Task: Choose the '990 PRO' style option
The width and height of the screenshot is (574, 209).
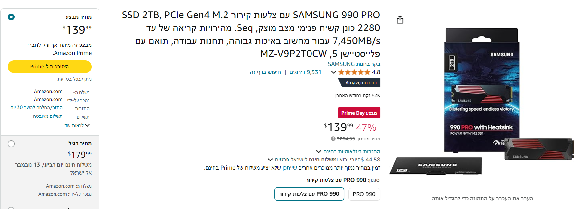Action: [x=364, y=194]
